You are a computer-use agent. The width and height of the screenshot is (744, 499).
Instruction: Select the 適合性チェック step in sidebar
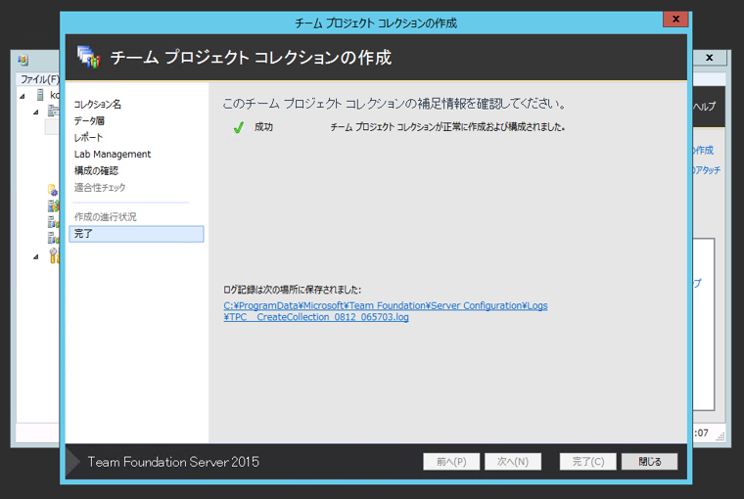tap(100, 187)
